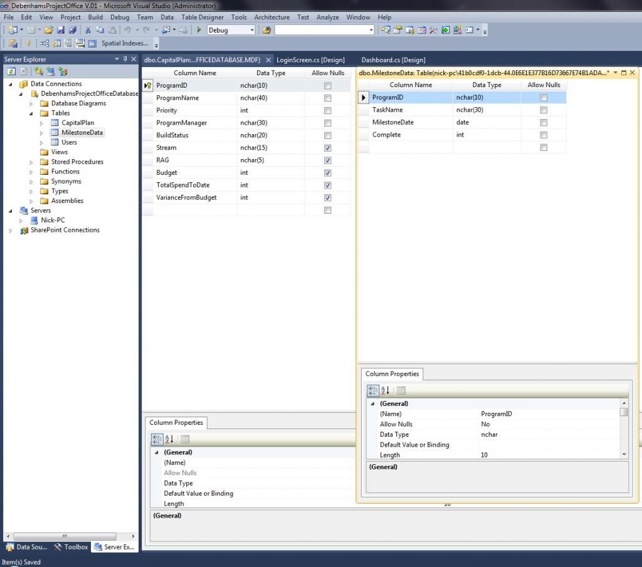Click the Spatial Indexes... button
Viewport: 642px width, 567px height.
point(125,43)
